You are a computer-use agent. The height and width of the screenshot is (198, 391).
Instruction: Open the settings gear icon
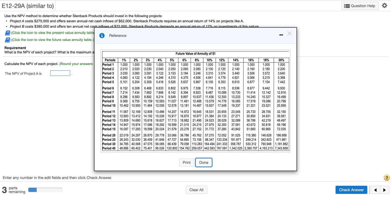coord(384,6)
